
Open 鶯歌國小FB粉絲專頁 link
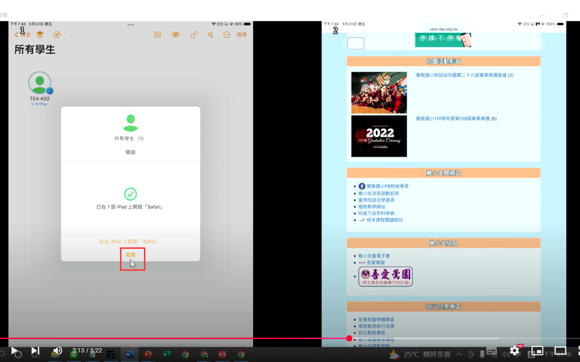pos(387,186)
